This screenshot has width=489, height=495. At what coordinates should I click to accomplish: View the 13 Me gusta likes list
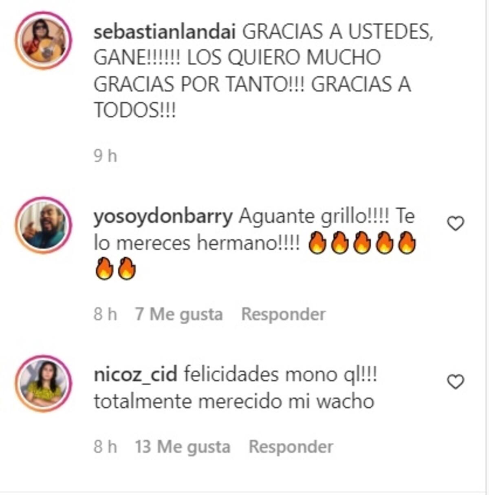pos(183,447)
